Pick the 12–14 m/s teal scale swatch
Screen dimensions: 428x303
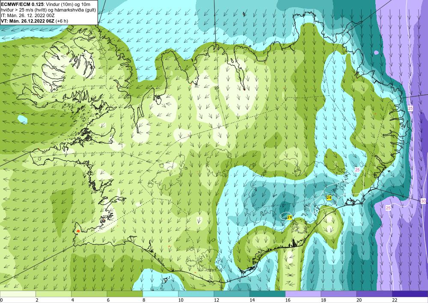tap(232, 294)
